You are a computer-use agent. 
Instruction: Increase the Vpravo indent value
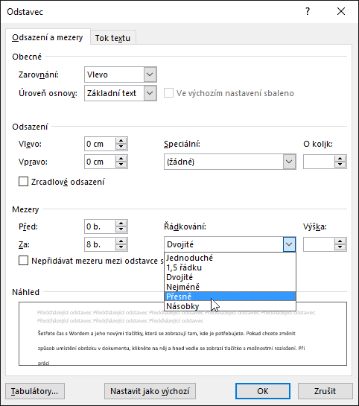[x=121, y=159]
